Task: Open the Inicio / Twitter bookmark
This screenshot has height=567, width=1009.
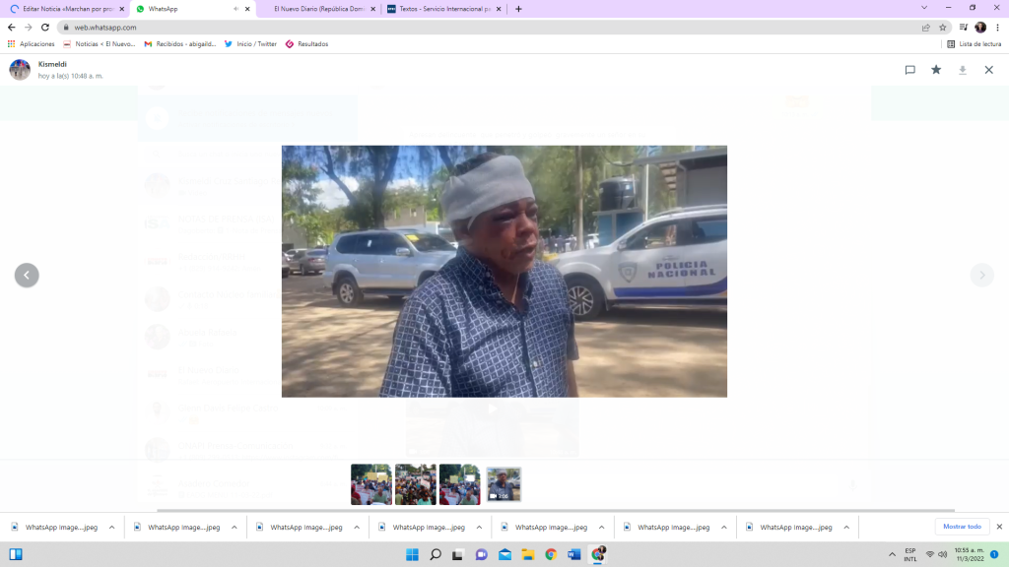Action: click(250, 44)
